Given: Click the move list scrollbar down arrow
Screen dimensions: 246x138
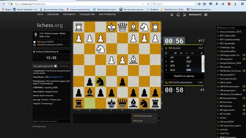Looking at the screenshot, I should click(203, 71).
